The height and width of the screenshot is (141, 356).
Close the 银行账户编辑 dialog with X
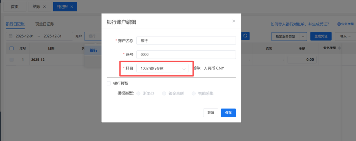(x=234, y=21)
